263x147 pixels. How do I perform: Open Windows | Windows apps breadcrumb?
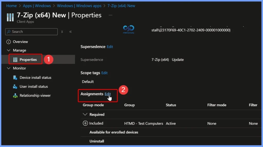point(79,6)
